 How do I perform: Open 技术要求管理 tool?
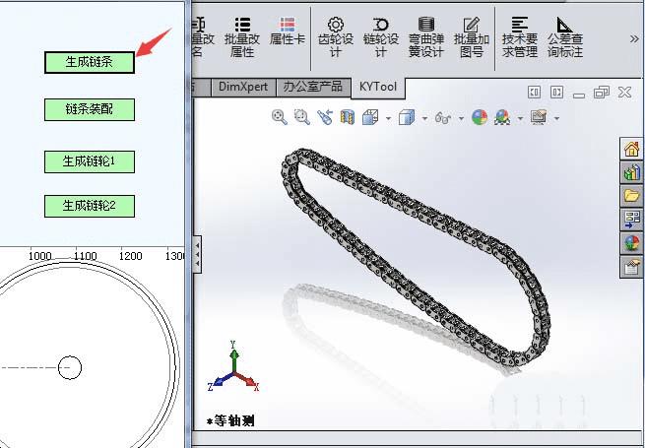[x=520, y=37]
